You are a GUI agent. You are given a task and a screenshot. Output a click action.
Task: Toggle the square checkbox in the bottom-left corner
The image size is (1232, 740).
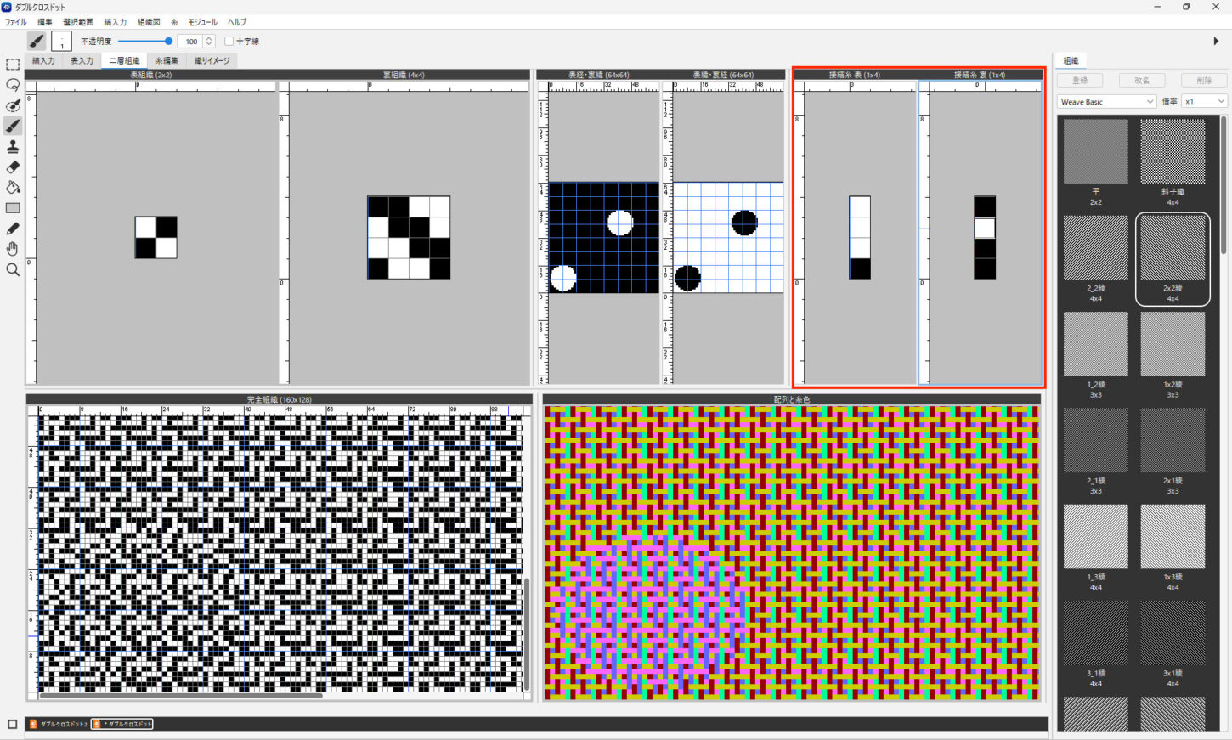pyautogui.click(x=12, y=724)
